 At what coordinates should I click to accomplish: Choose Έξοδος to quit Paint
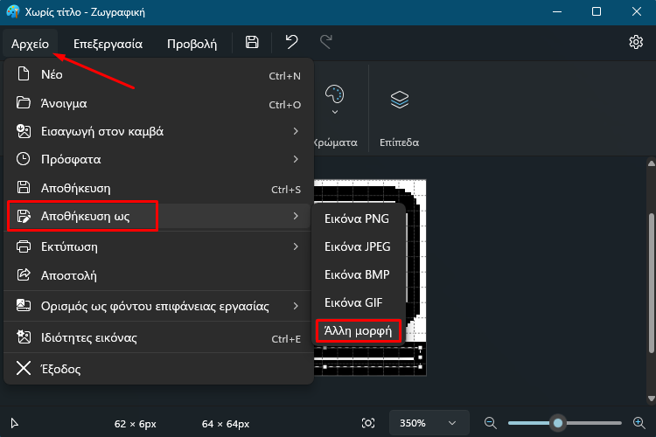pos(158,369)
